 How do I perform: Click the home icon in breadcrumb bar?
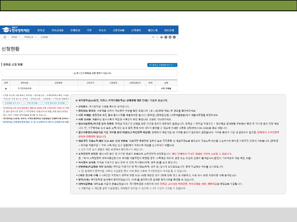pyautogui.click(x=5, y=37)
